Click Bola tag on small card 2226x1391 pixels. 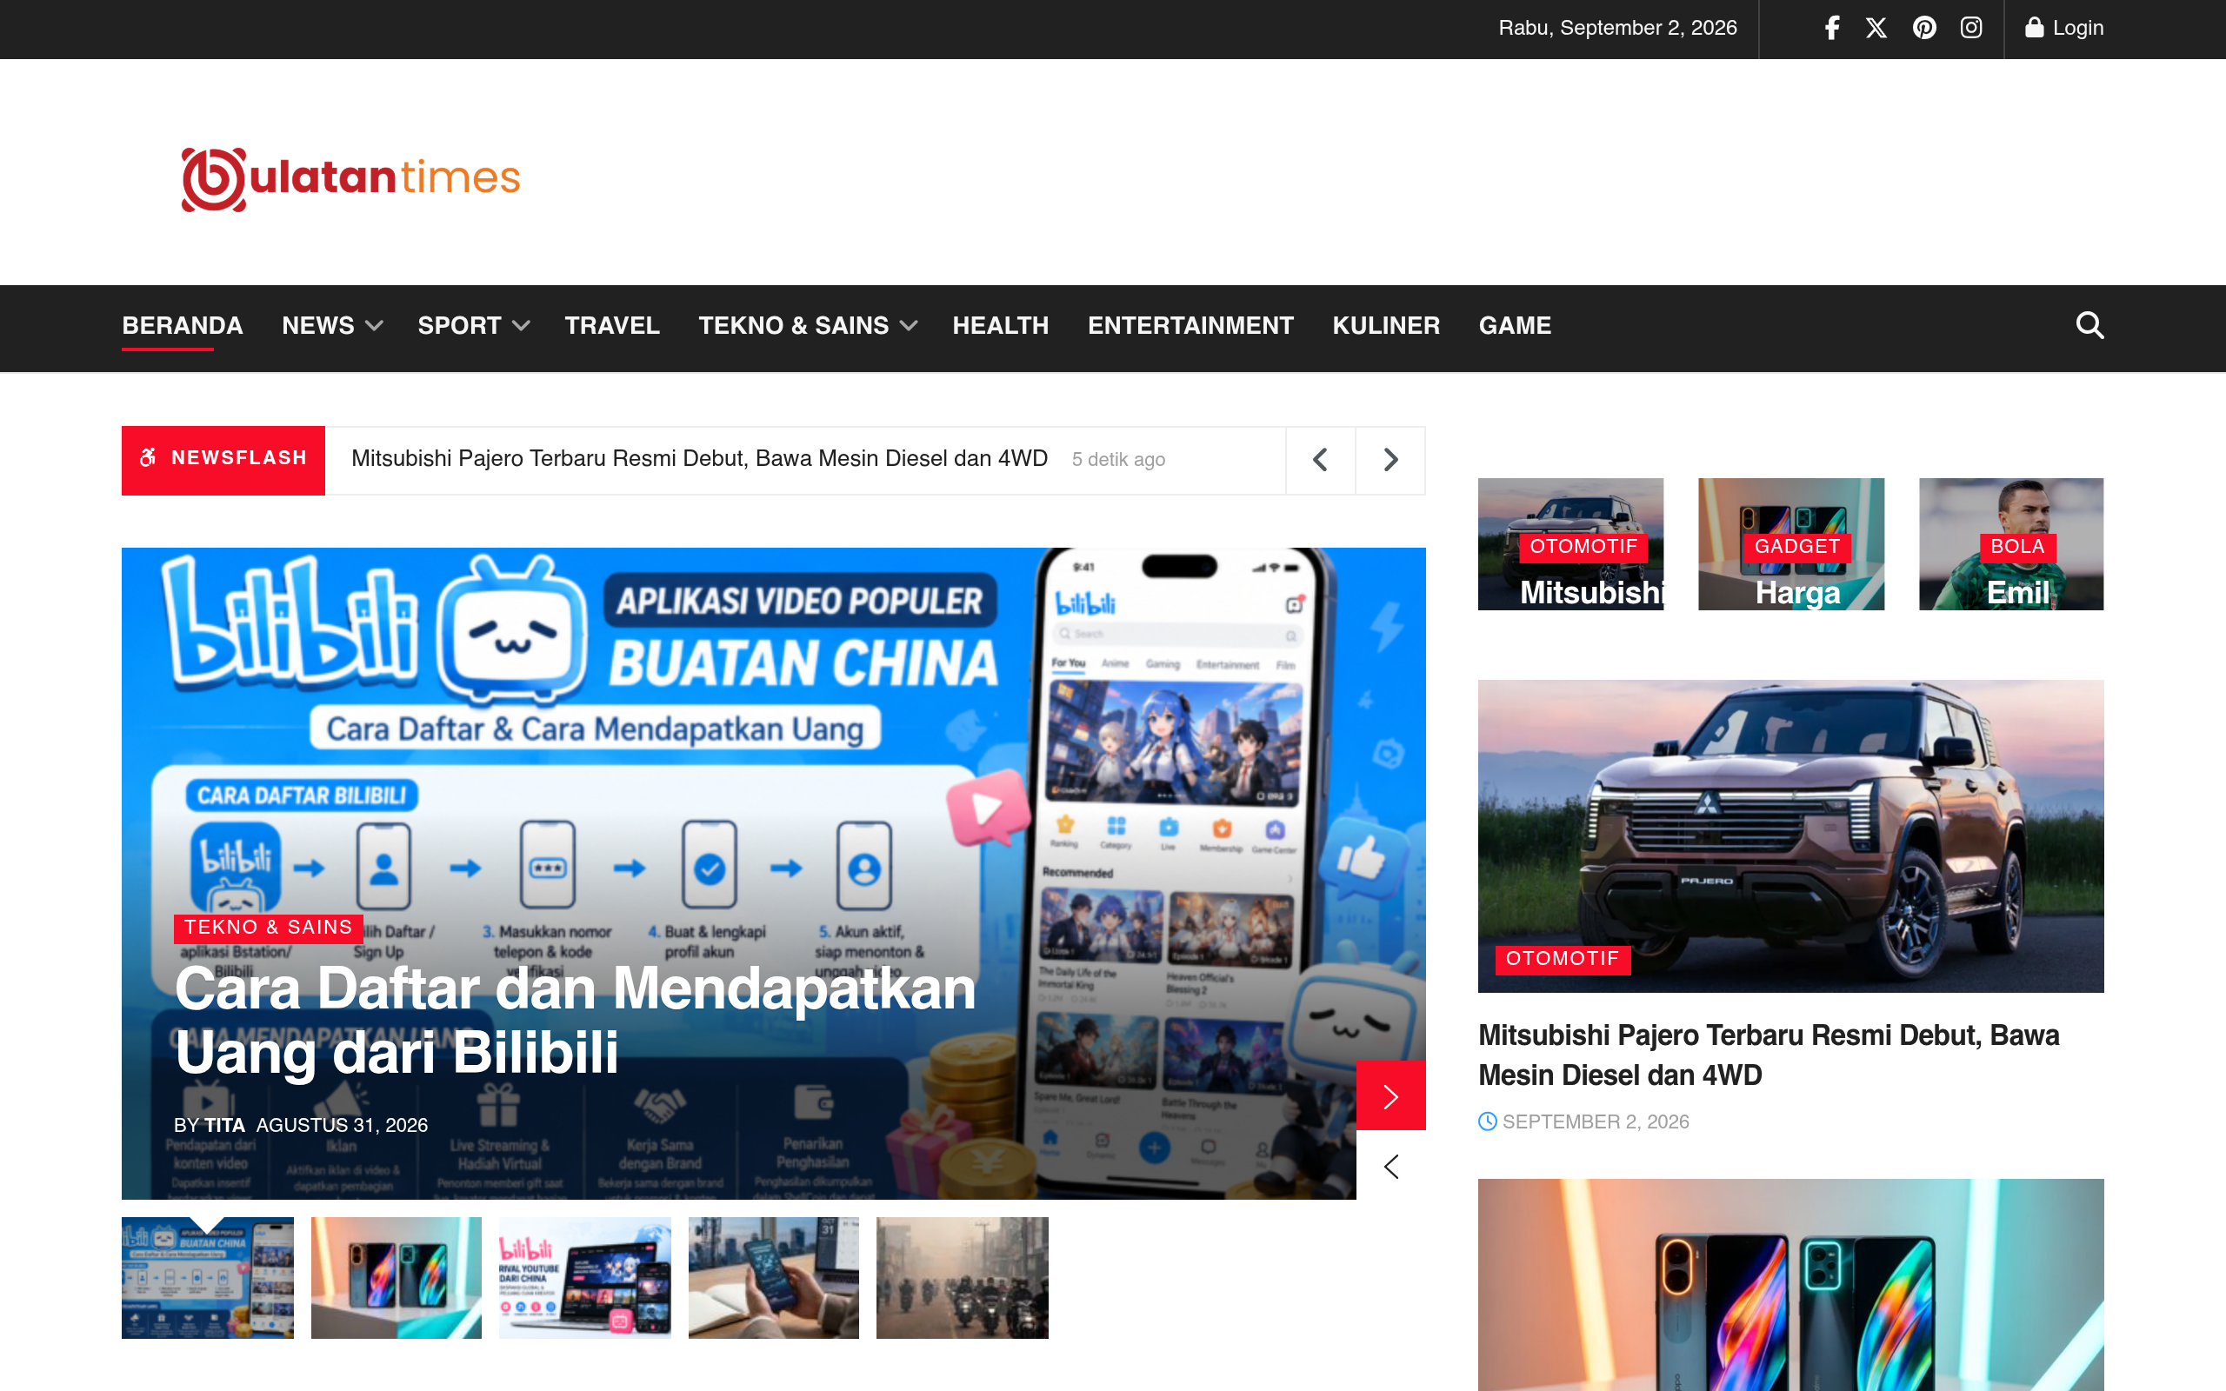(2017, 547)
